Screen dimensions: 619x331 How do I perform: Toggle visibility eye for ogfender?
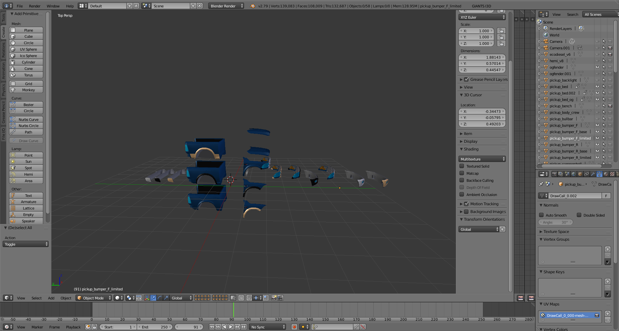[597, 67]
